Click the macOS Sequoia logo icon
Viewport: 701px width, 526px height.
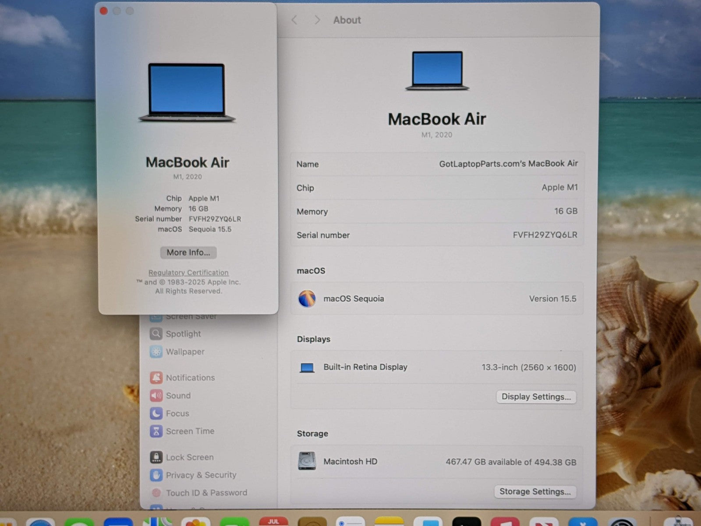307,299
